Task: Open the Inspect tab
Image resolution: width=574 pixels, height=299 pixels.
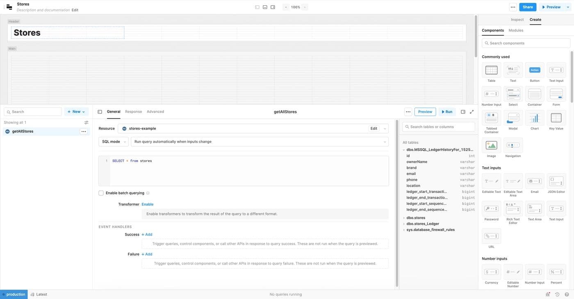Action: click(x=517, y=20)
